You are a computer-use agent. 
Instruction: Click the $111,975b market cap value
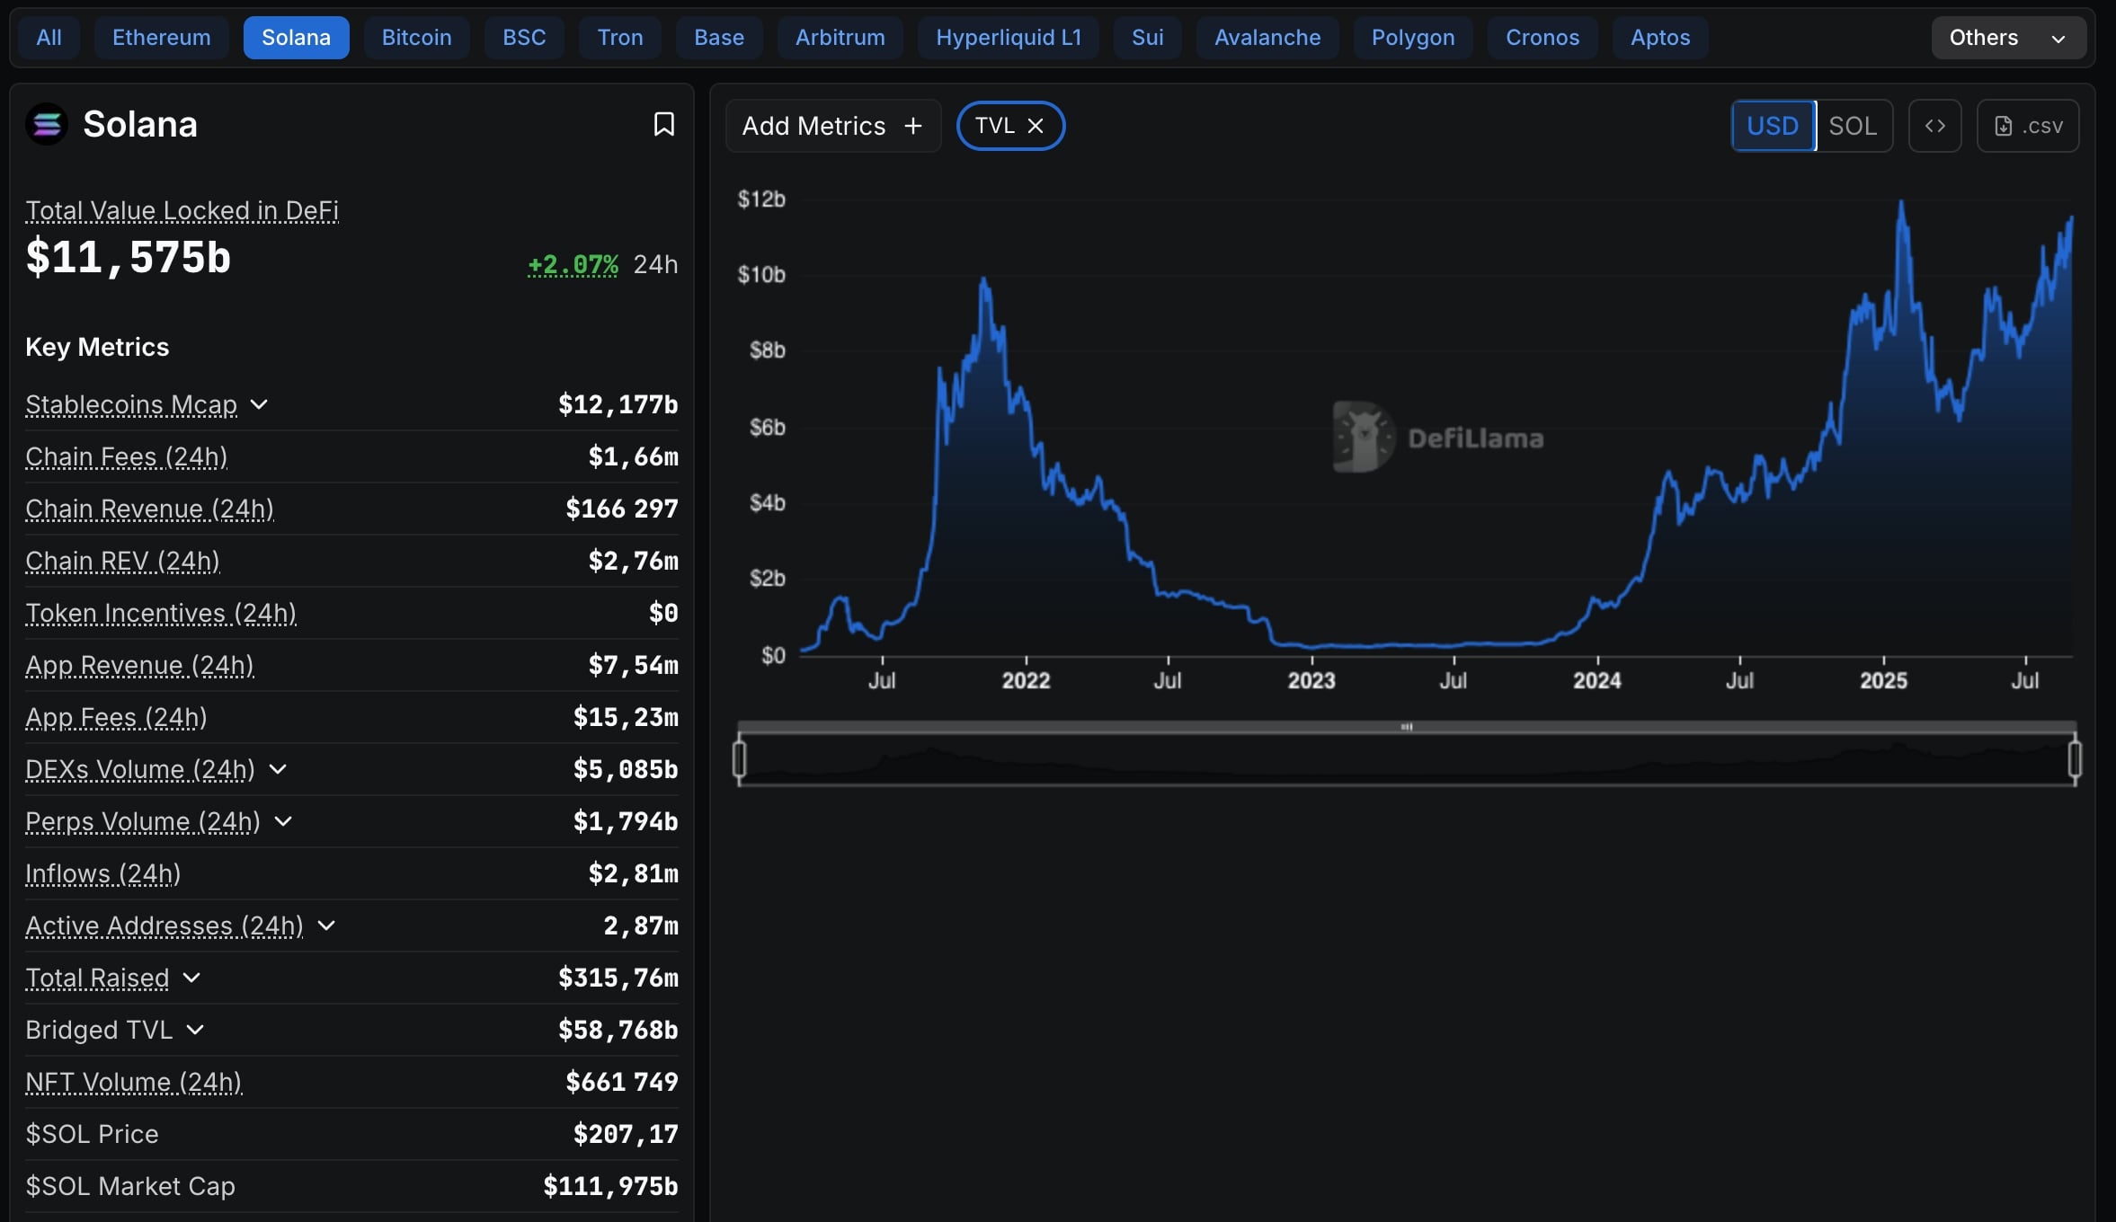pyautogui.click(x=610, y=1186)
